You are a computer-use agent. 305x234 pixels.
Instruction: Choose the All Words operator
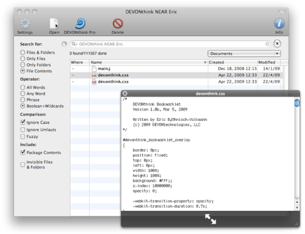23,87
